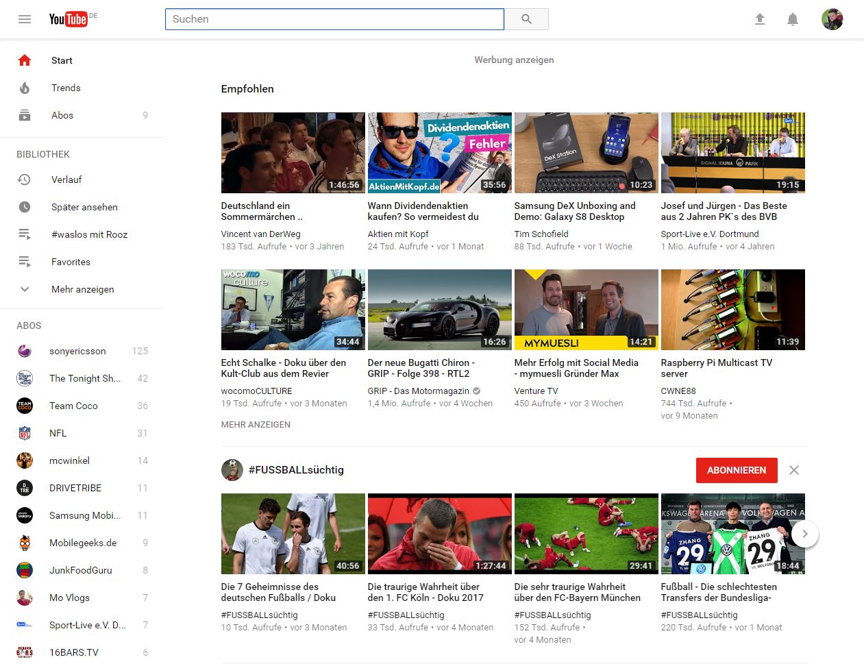Play the schlechtesten Transfers thumbnail
This screenshot has width=864, height=664.
pyautogui.click(x=733, y=534)
